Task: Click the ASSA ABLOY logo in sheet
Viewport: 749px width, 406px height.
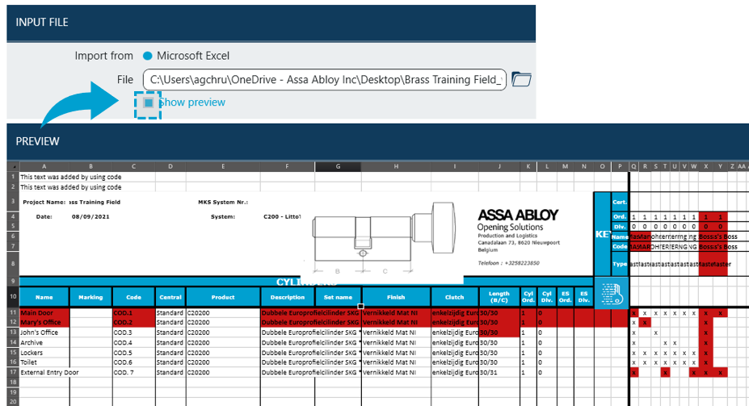Action: 517,216
